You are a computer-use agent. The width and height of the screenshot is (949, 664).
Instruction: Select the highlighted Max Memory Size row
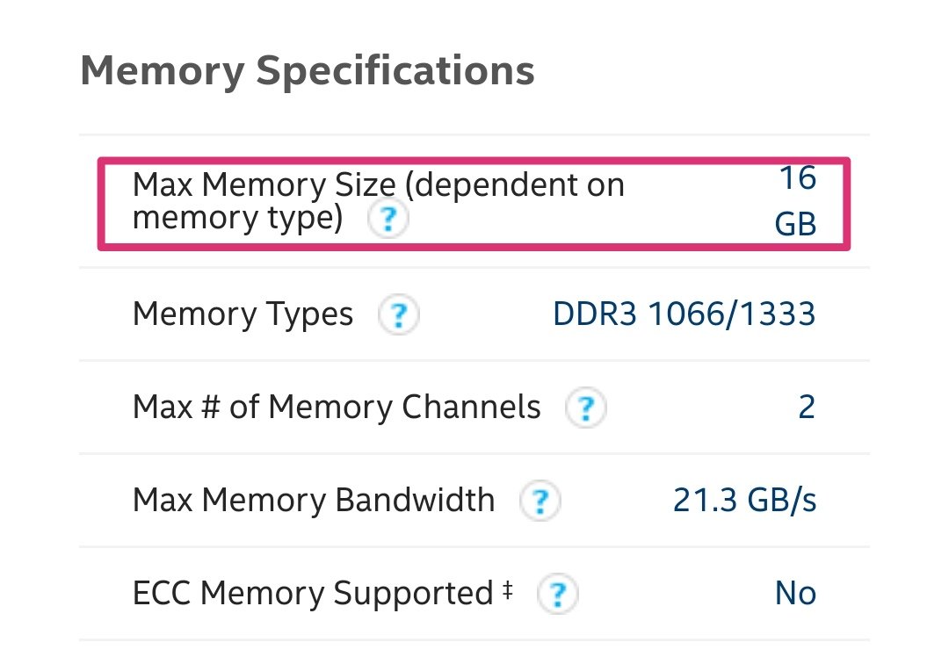pyautogui.click(x=474, y=202)
